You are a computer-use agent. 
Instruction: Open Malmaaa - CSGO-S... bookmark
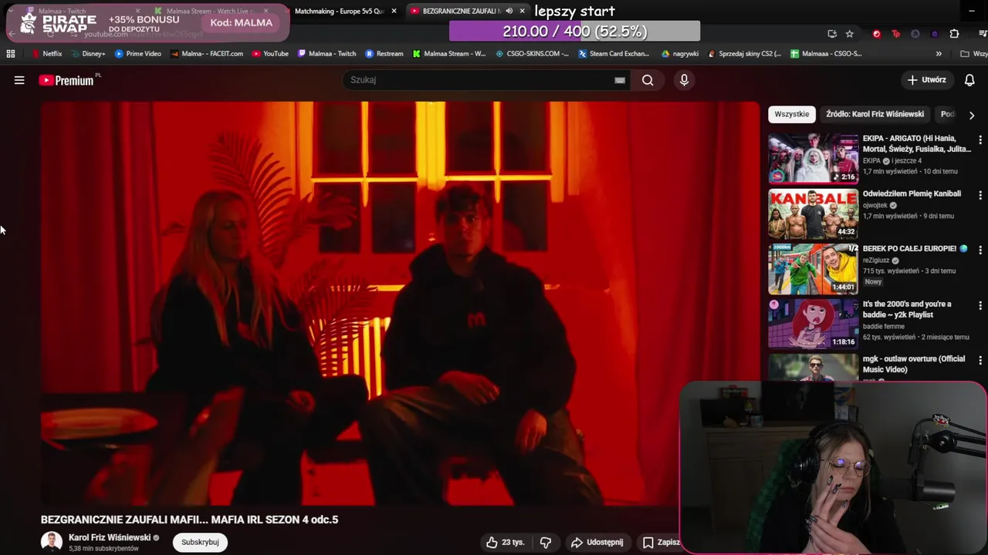826,54
